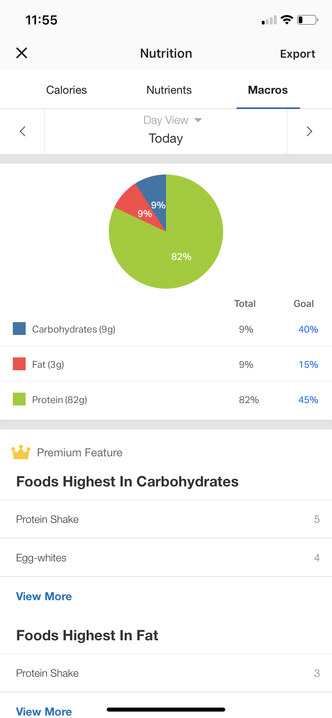Tap the Export button
The image size is (332, 718).
[298, 54]
